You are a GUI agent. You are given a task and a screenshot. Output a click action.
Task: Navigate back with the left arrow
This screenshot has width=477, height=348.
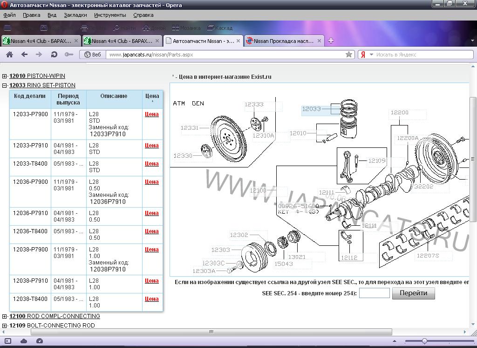pyautogui.click(x=24, y=55)
